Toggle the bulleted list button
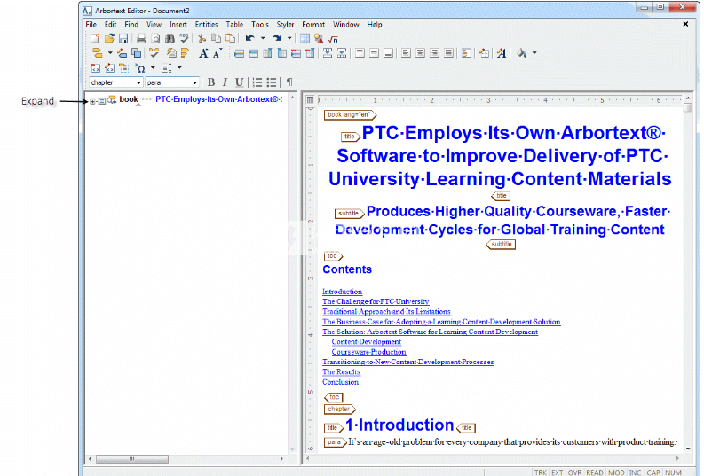This screenshot has width=704, height=476. tap(272, 82)
